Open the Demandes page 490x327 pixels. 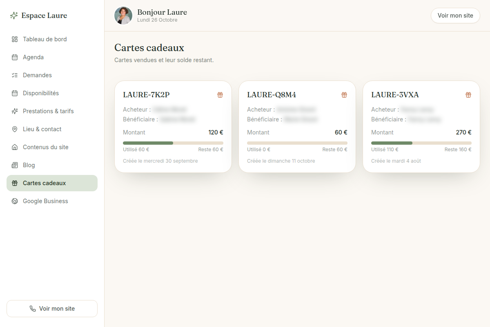point(52,75)
